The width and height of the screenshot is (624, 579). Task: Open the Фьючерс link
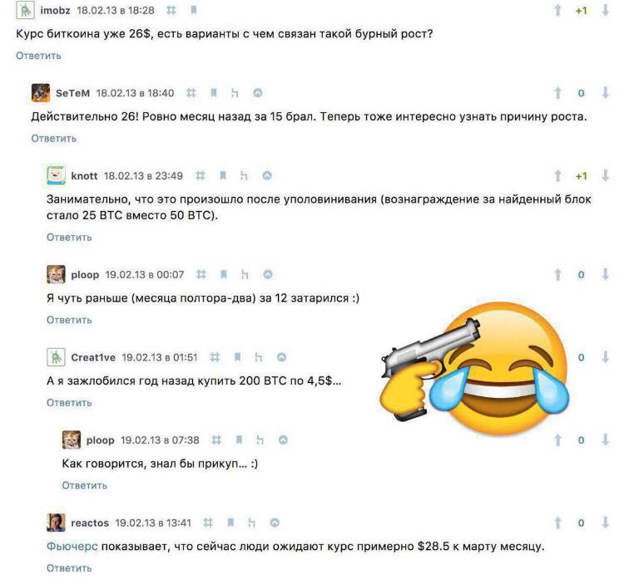click(72, 547)
